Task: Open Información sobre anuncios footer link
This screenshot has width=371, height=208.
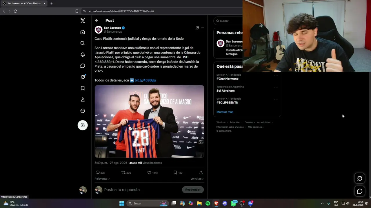Action: point(230,127)
